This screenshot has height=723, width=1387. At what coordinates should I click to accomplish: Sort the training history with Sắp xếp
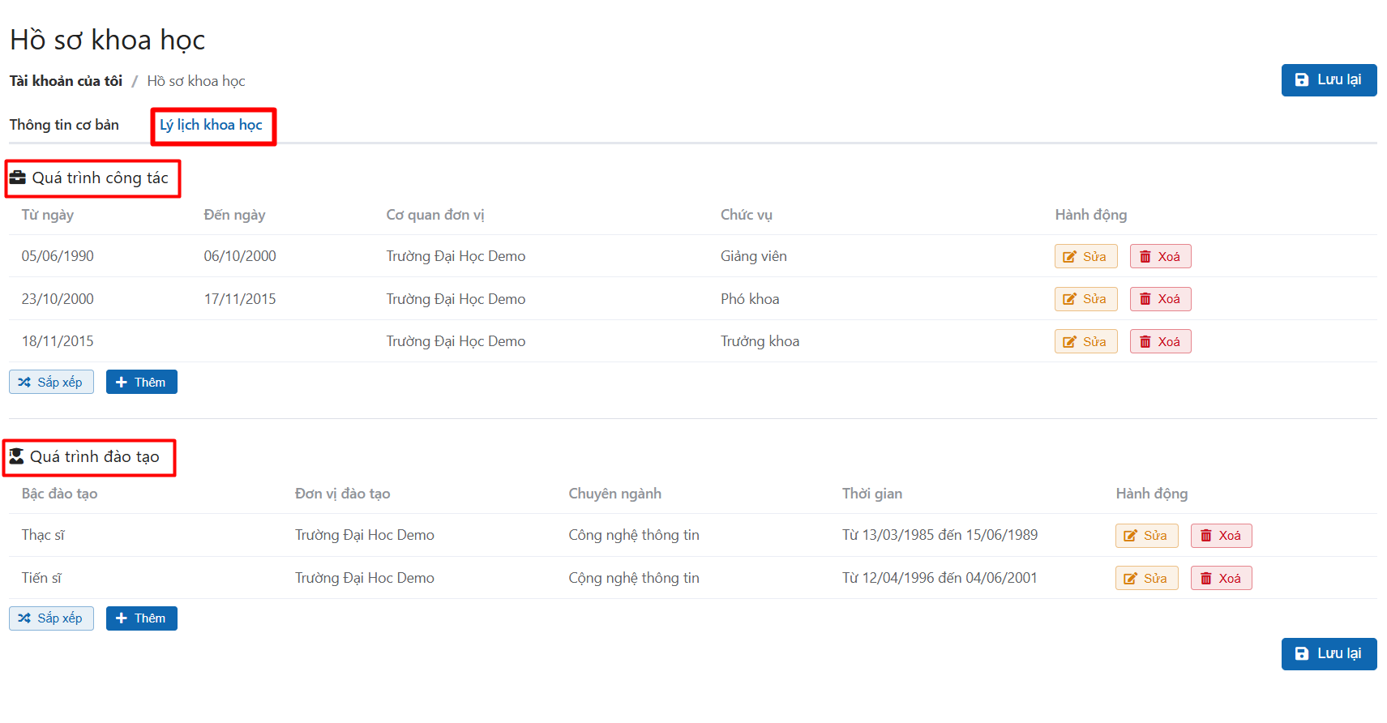[51, 618]
